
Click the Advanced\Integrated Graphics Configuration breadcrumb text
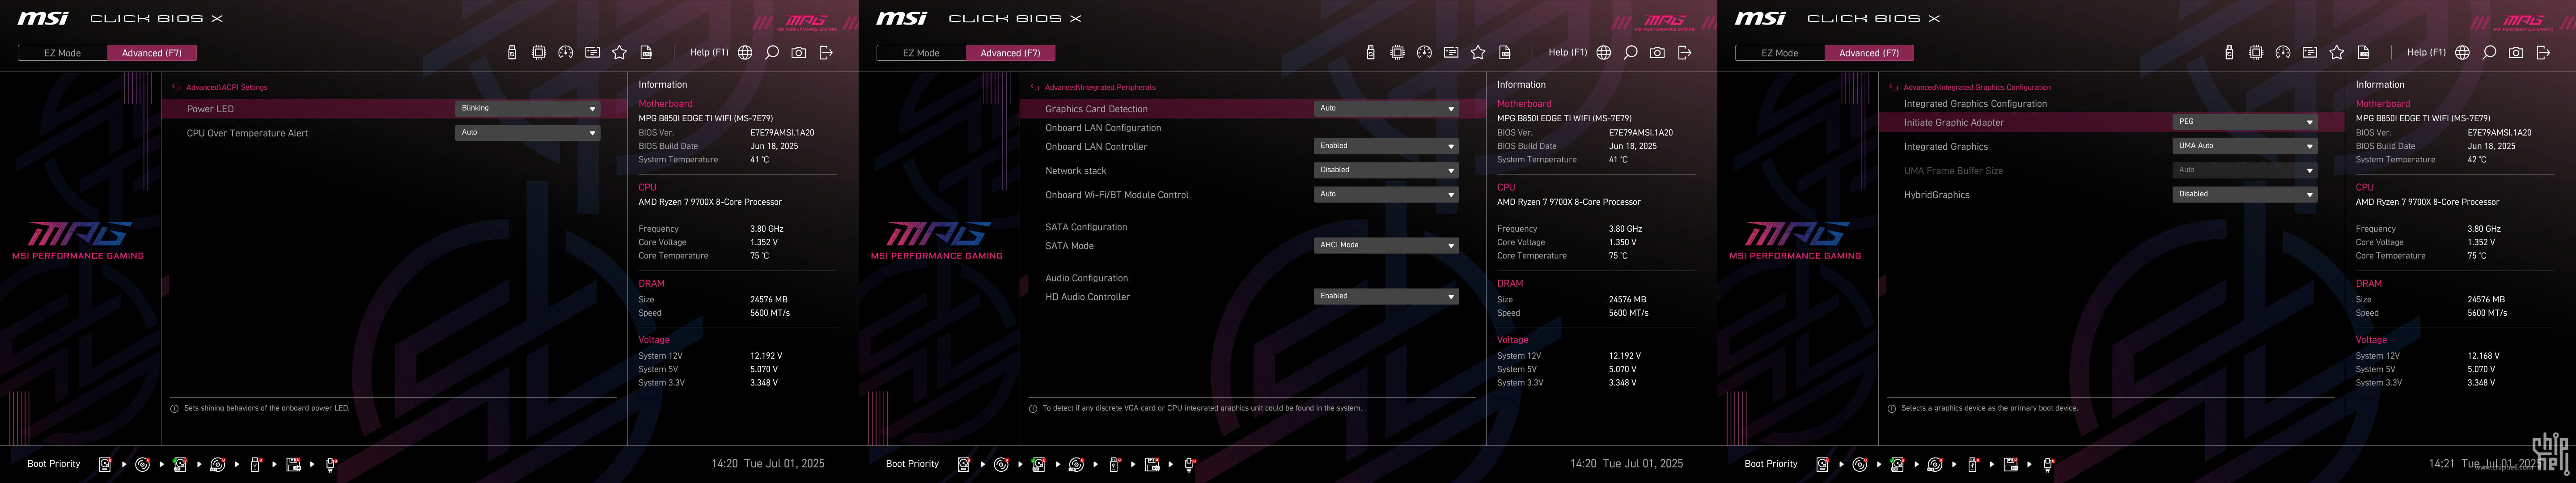tap(1977, 88)
